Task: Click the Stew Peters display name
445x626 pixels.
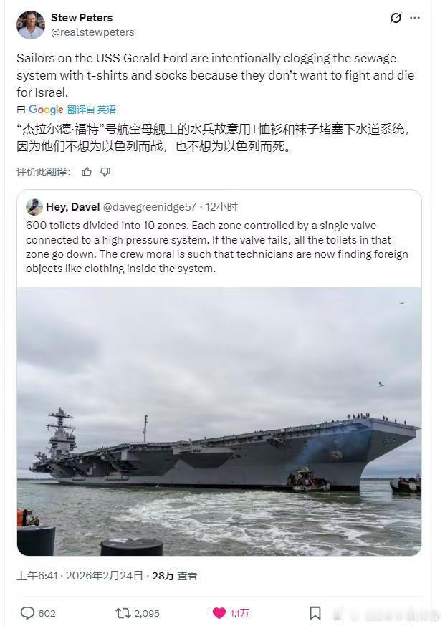Action: pyautogui.click(x=82, y=18)
